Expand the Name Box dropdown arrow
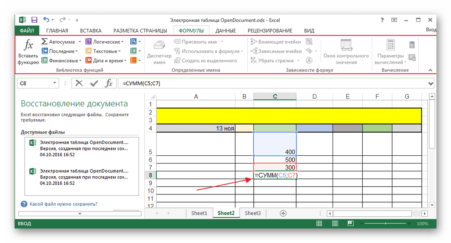This screenshot has height=243, width=451. (x=55, y=83)
